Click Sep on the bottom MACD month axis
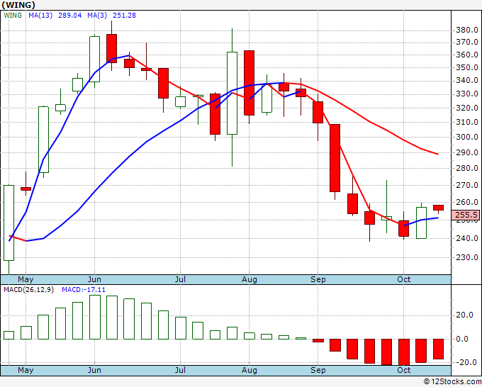This screenshot has width=482, height=387. point(318,370)
